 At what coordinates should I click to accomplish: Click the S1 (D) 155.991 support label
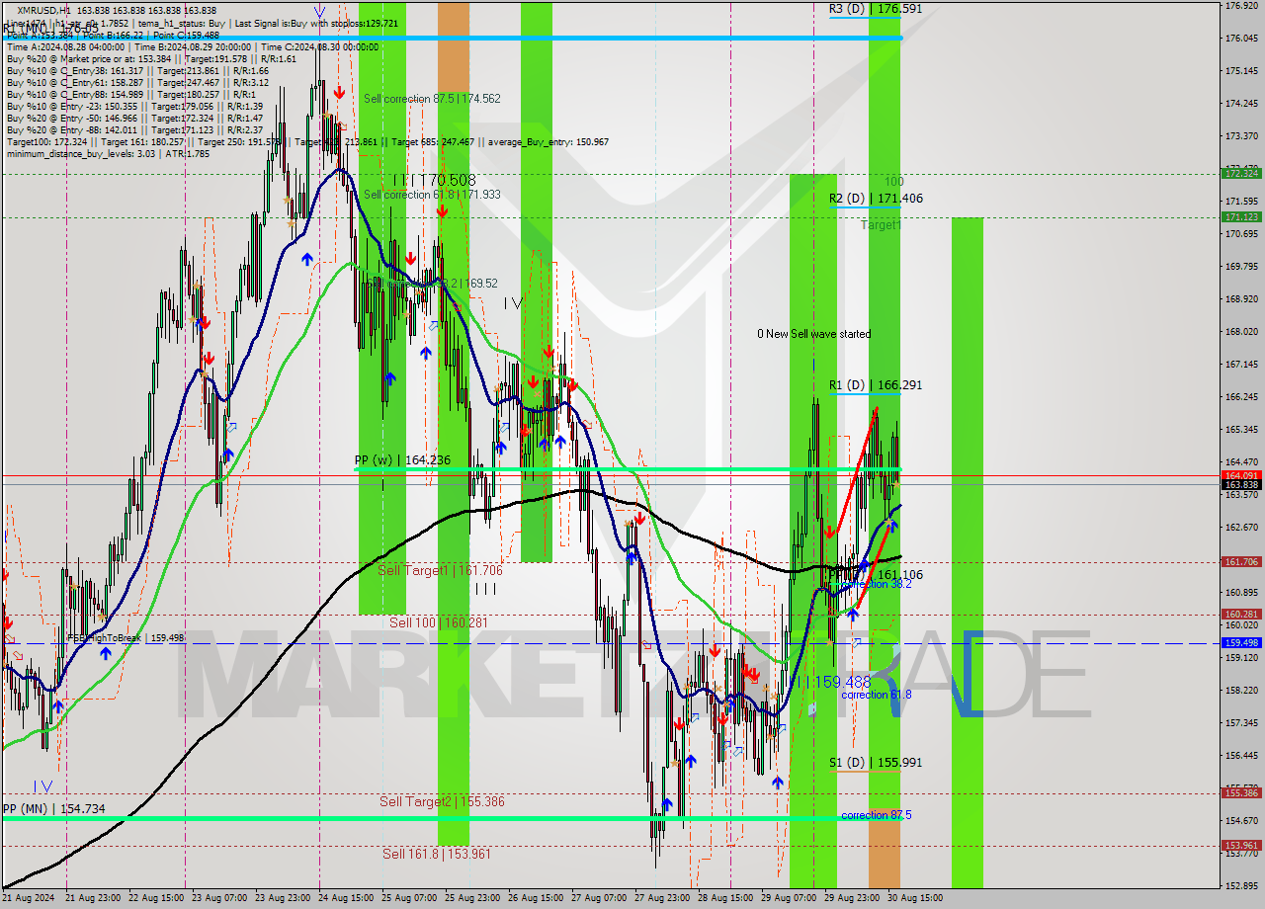tap(876, 763)
